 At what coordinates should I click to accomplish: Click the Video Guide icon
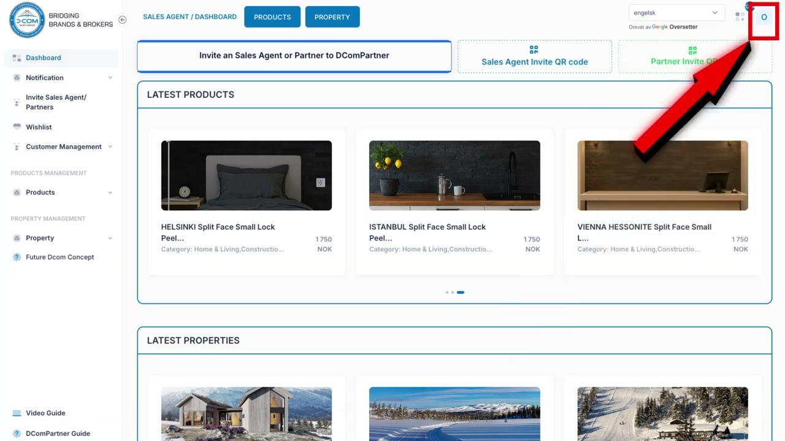click(17, 413)
